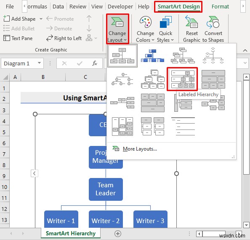Open the Change Layout gallery button

coord(117,29)
